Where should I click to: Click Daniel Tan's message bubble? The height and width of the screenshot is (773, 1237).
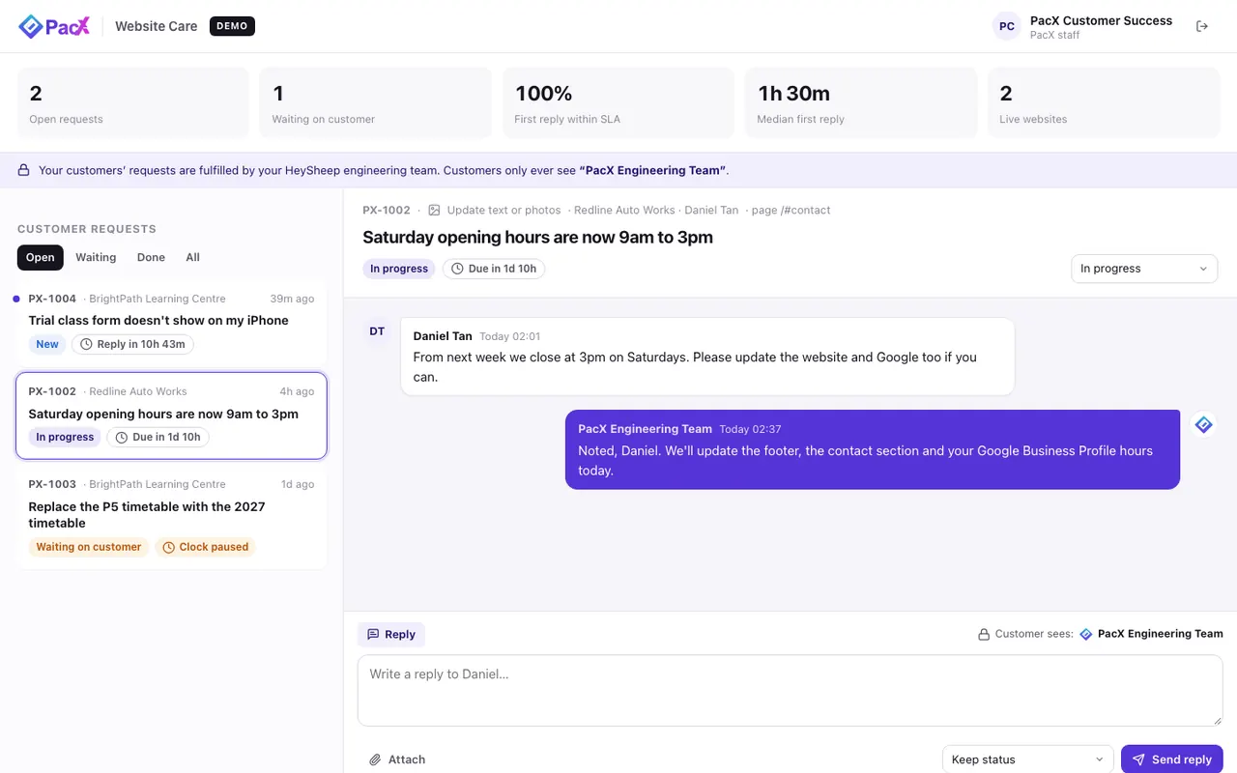click(x=707, y=357)
